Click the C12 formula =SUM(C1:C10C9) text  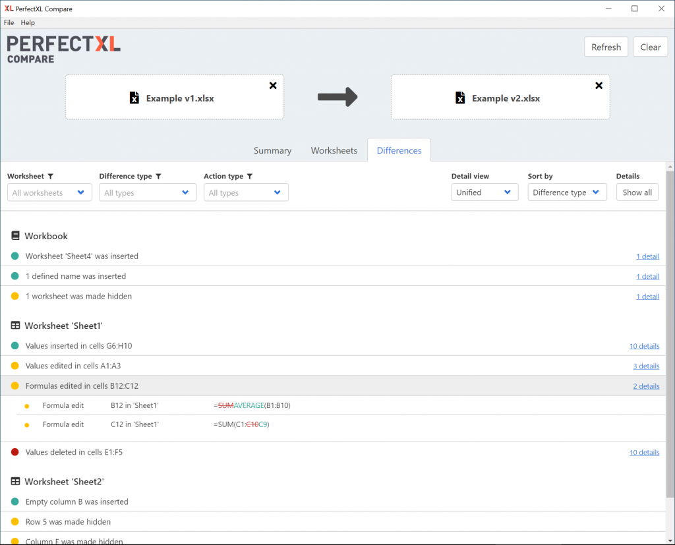tap(241, 424)
